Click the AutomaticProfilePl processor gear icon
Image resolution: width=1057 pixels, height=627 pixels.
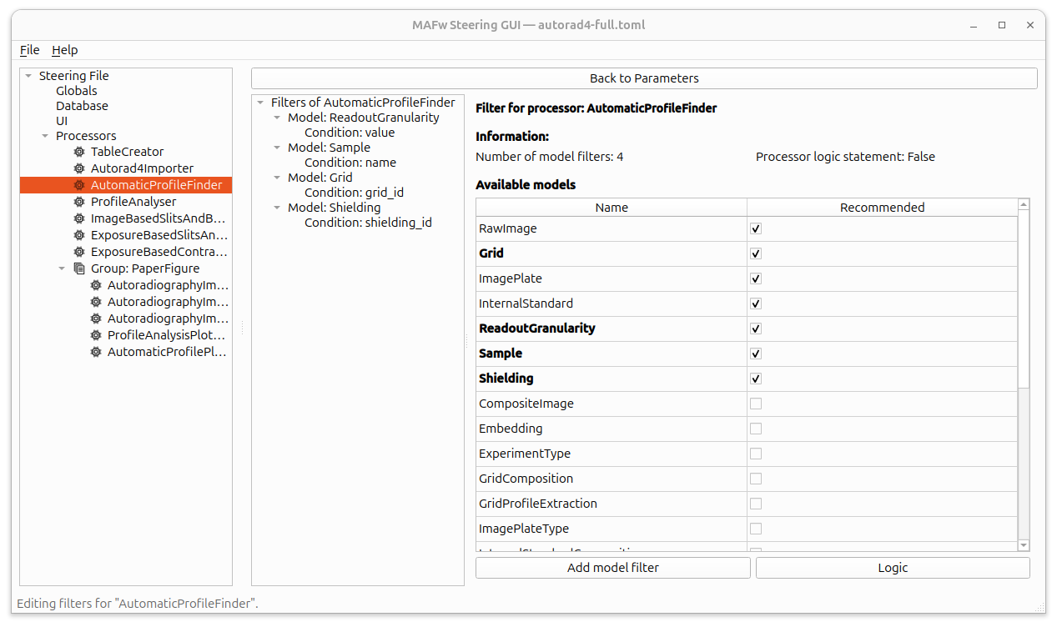[x=95, y=352]
